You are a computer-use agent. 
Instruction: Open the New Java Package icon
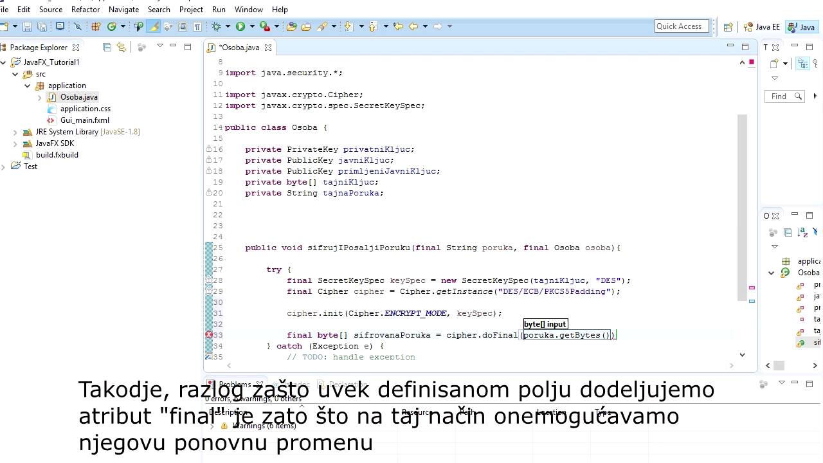coord(96,26)
